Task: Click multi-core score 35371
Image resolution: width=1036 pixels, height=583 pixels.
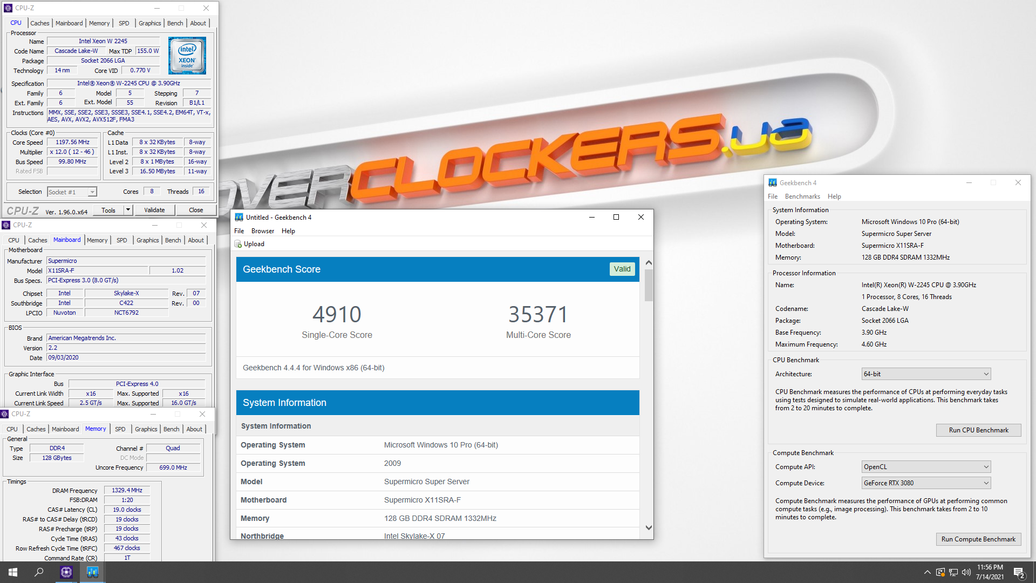Action: (x=538, y=314)
